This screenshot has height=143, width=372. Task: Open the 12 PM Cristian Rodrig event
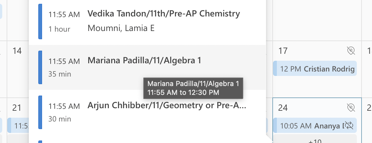(315, 69)
